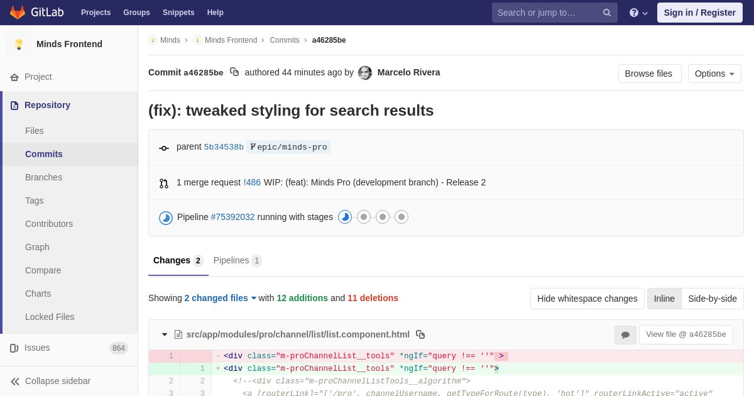Go to Branches in sidebar
This screenshot has width=754, height=396.
(x=70, y=177)
